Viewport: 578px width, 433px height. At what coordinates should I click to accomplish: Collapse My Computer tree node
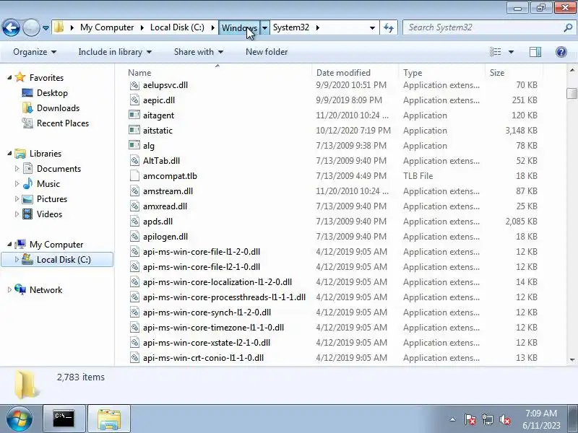pos(9,245)
